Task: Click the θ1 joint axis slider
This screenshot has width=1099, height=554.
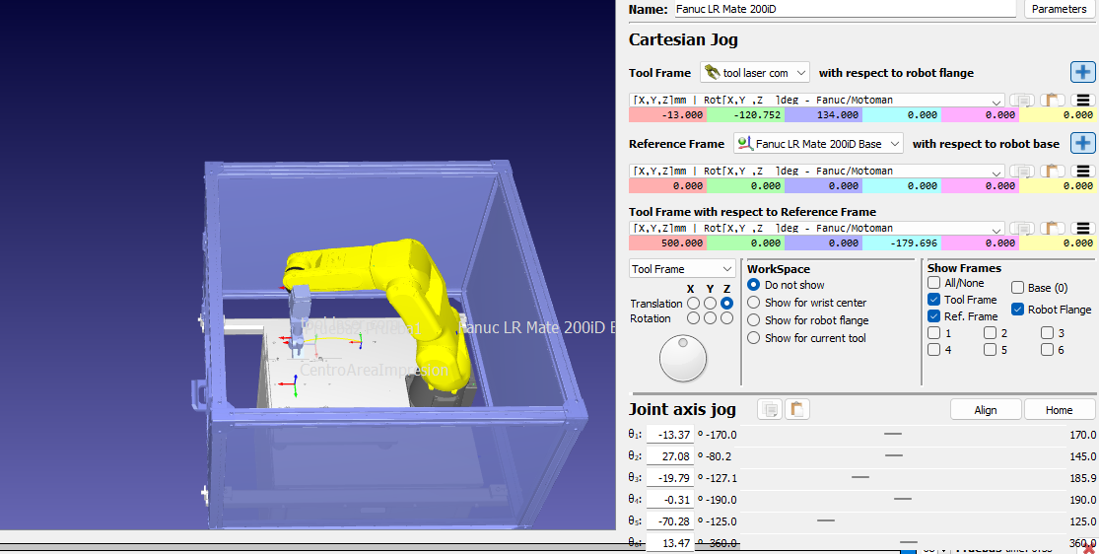Action: (x=893, y=435)
